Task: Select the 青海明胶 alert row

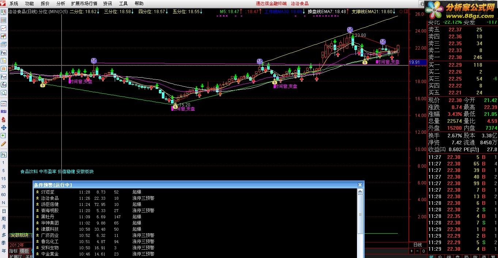Action: click(195, 211)
